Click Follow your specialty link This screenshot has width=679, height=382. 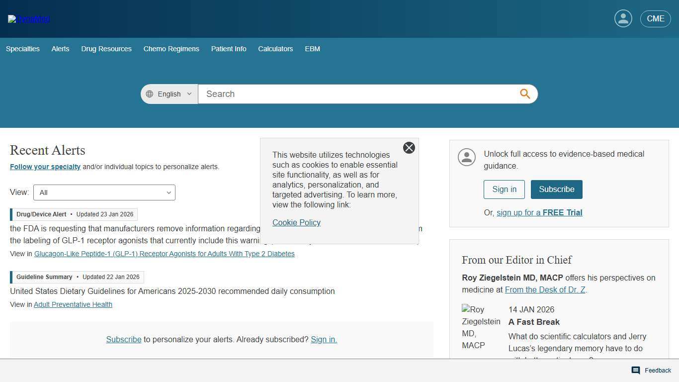coord(45,167)
